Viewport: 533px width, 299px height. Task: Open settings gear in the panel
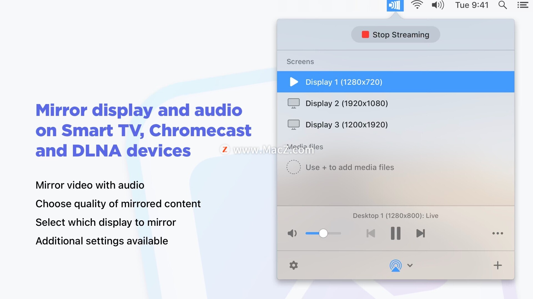point(293,265)
